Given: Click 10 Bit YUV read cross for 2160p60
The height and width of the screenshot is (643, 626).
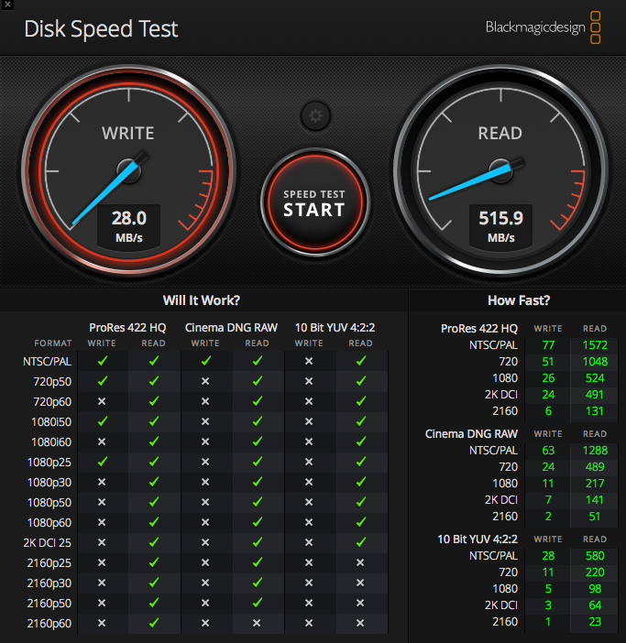Looking at the screenshot, I should (360, 623).
